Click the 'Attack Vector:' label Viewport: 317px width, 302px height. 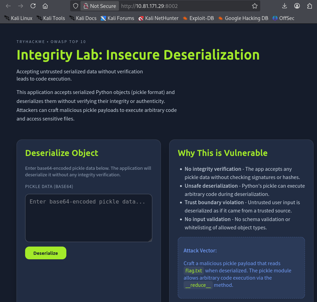pos(200,251)
